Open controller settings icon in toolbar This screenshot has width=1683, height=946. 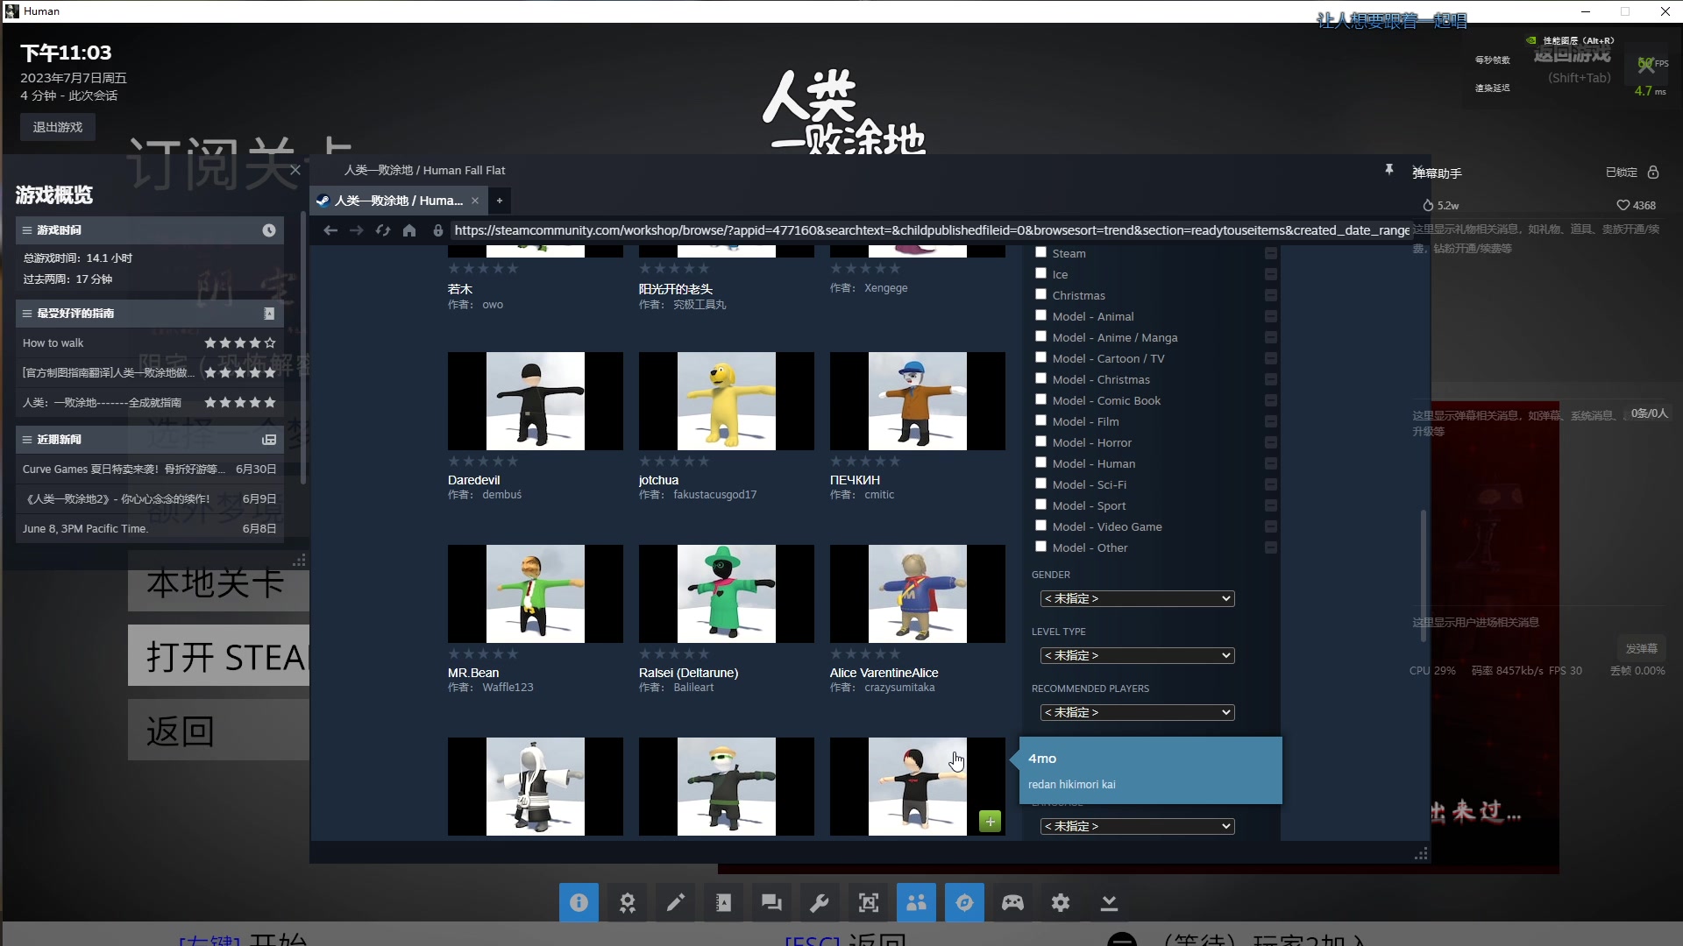pos(1012,902)
